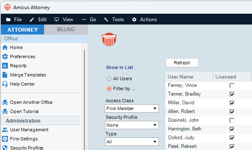Open Reports in the sidebar
This screenshot has width=252, height=150.
(18, 66)
